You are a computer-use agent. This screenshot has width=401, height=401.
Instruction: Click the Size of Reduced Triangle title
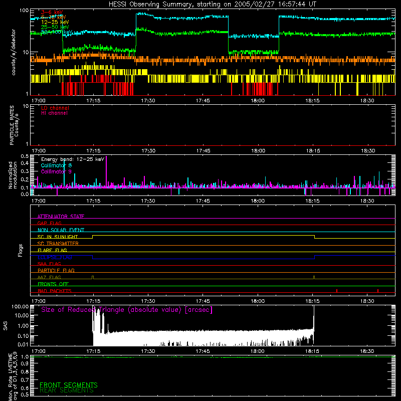coord(127,310)
